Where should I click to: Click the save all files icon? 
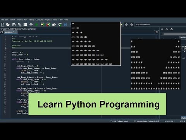pos(19,24)
